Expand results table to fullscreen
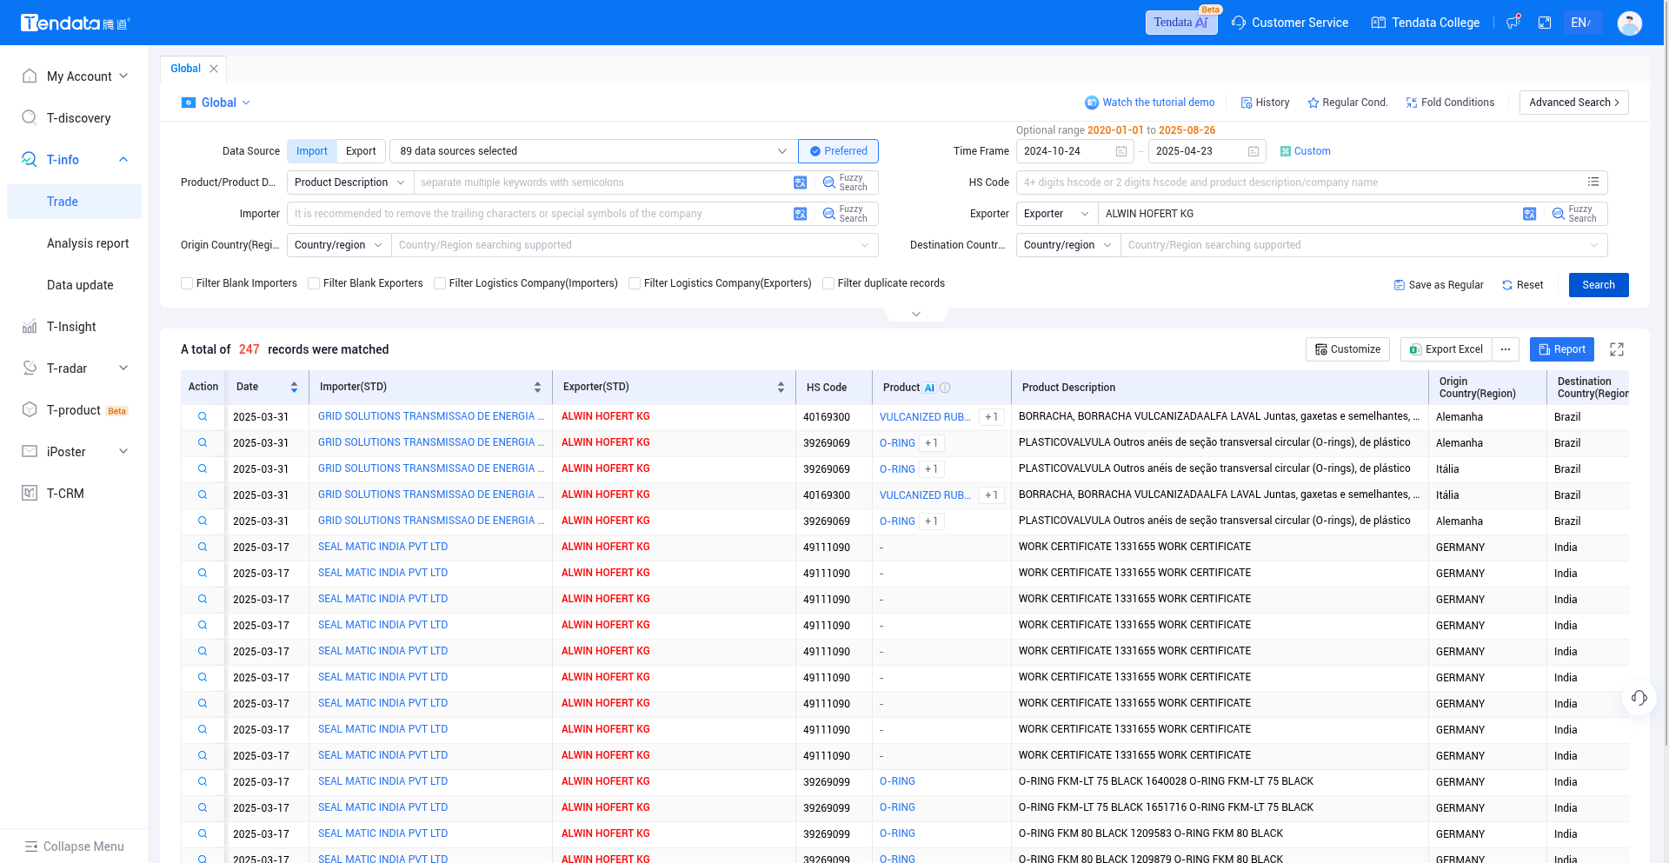This screenshot has height=863, width=1669. [1617, 349]
